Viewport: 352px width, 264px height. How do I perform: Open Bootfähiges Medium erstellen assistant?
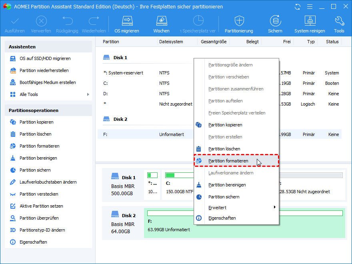tap(48, 82)
